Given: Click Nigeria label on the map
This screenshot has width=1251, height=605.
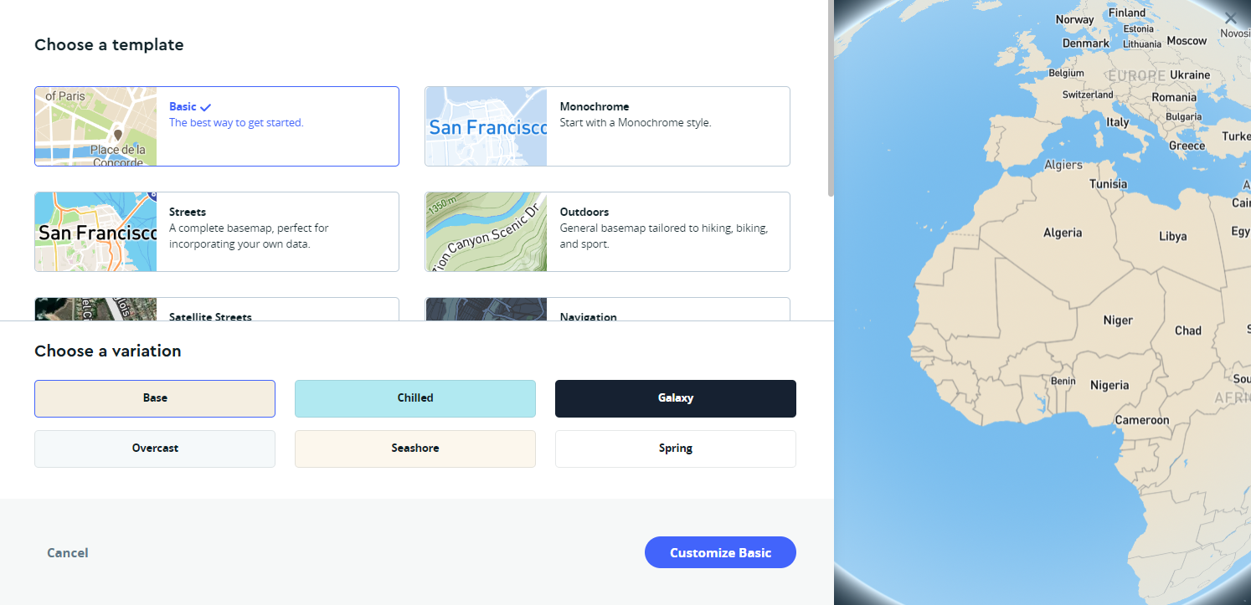Looking at the screenshot, I should (x=1109, y=385).
